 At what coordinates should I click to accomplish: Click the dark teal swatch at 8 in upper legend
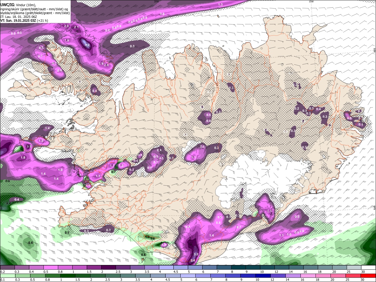coord(239,268)
